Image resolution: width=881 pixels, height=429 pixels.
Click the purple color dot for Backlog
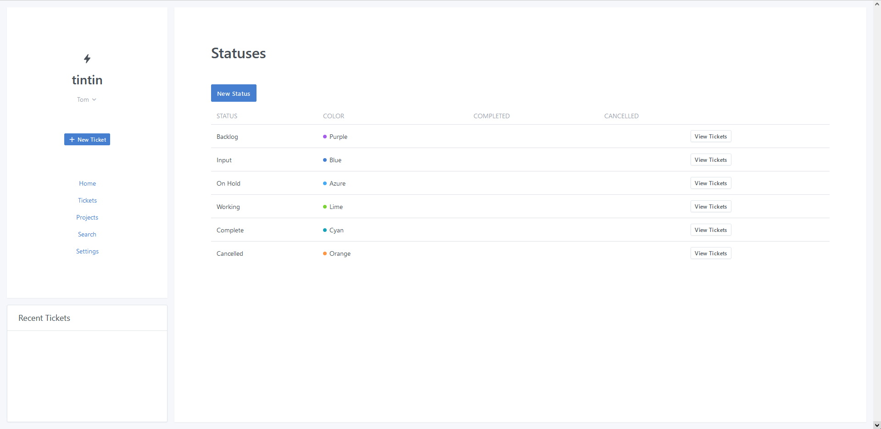point(325,137)
